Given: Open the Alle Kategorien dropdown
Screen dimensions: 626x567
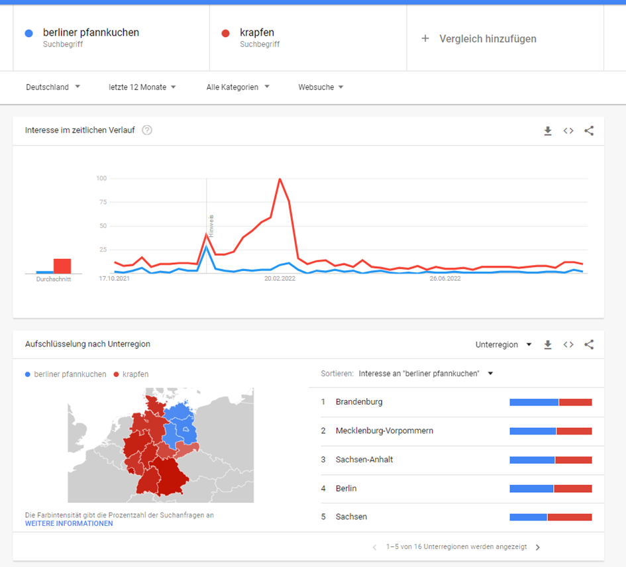Looking at the screenshot, I should 238,87.
